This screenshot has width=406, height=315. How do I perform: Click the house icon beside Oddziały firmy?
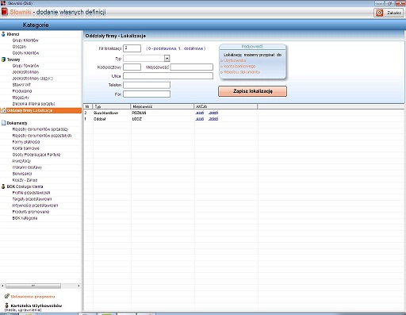click(3, 110)
